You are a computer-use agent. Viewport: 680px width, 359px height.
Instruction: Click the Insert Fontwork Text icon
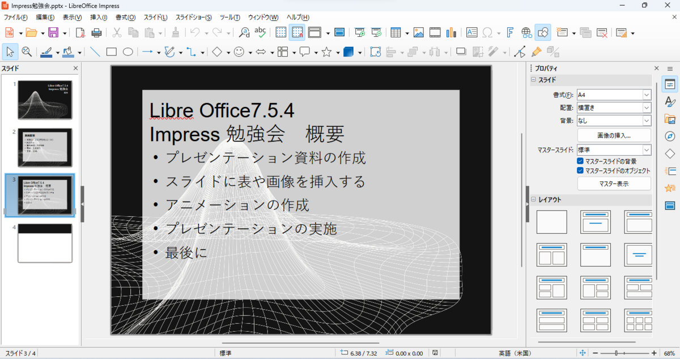(x=510, y=32)
